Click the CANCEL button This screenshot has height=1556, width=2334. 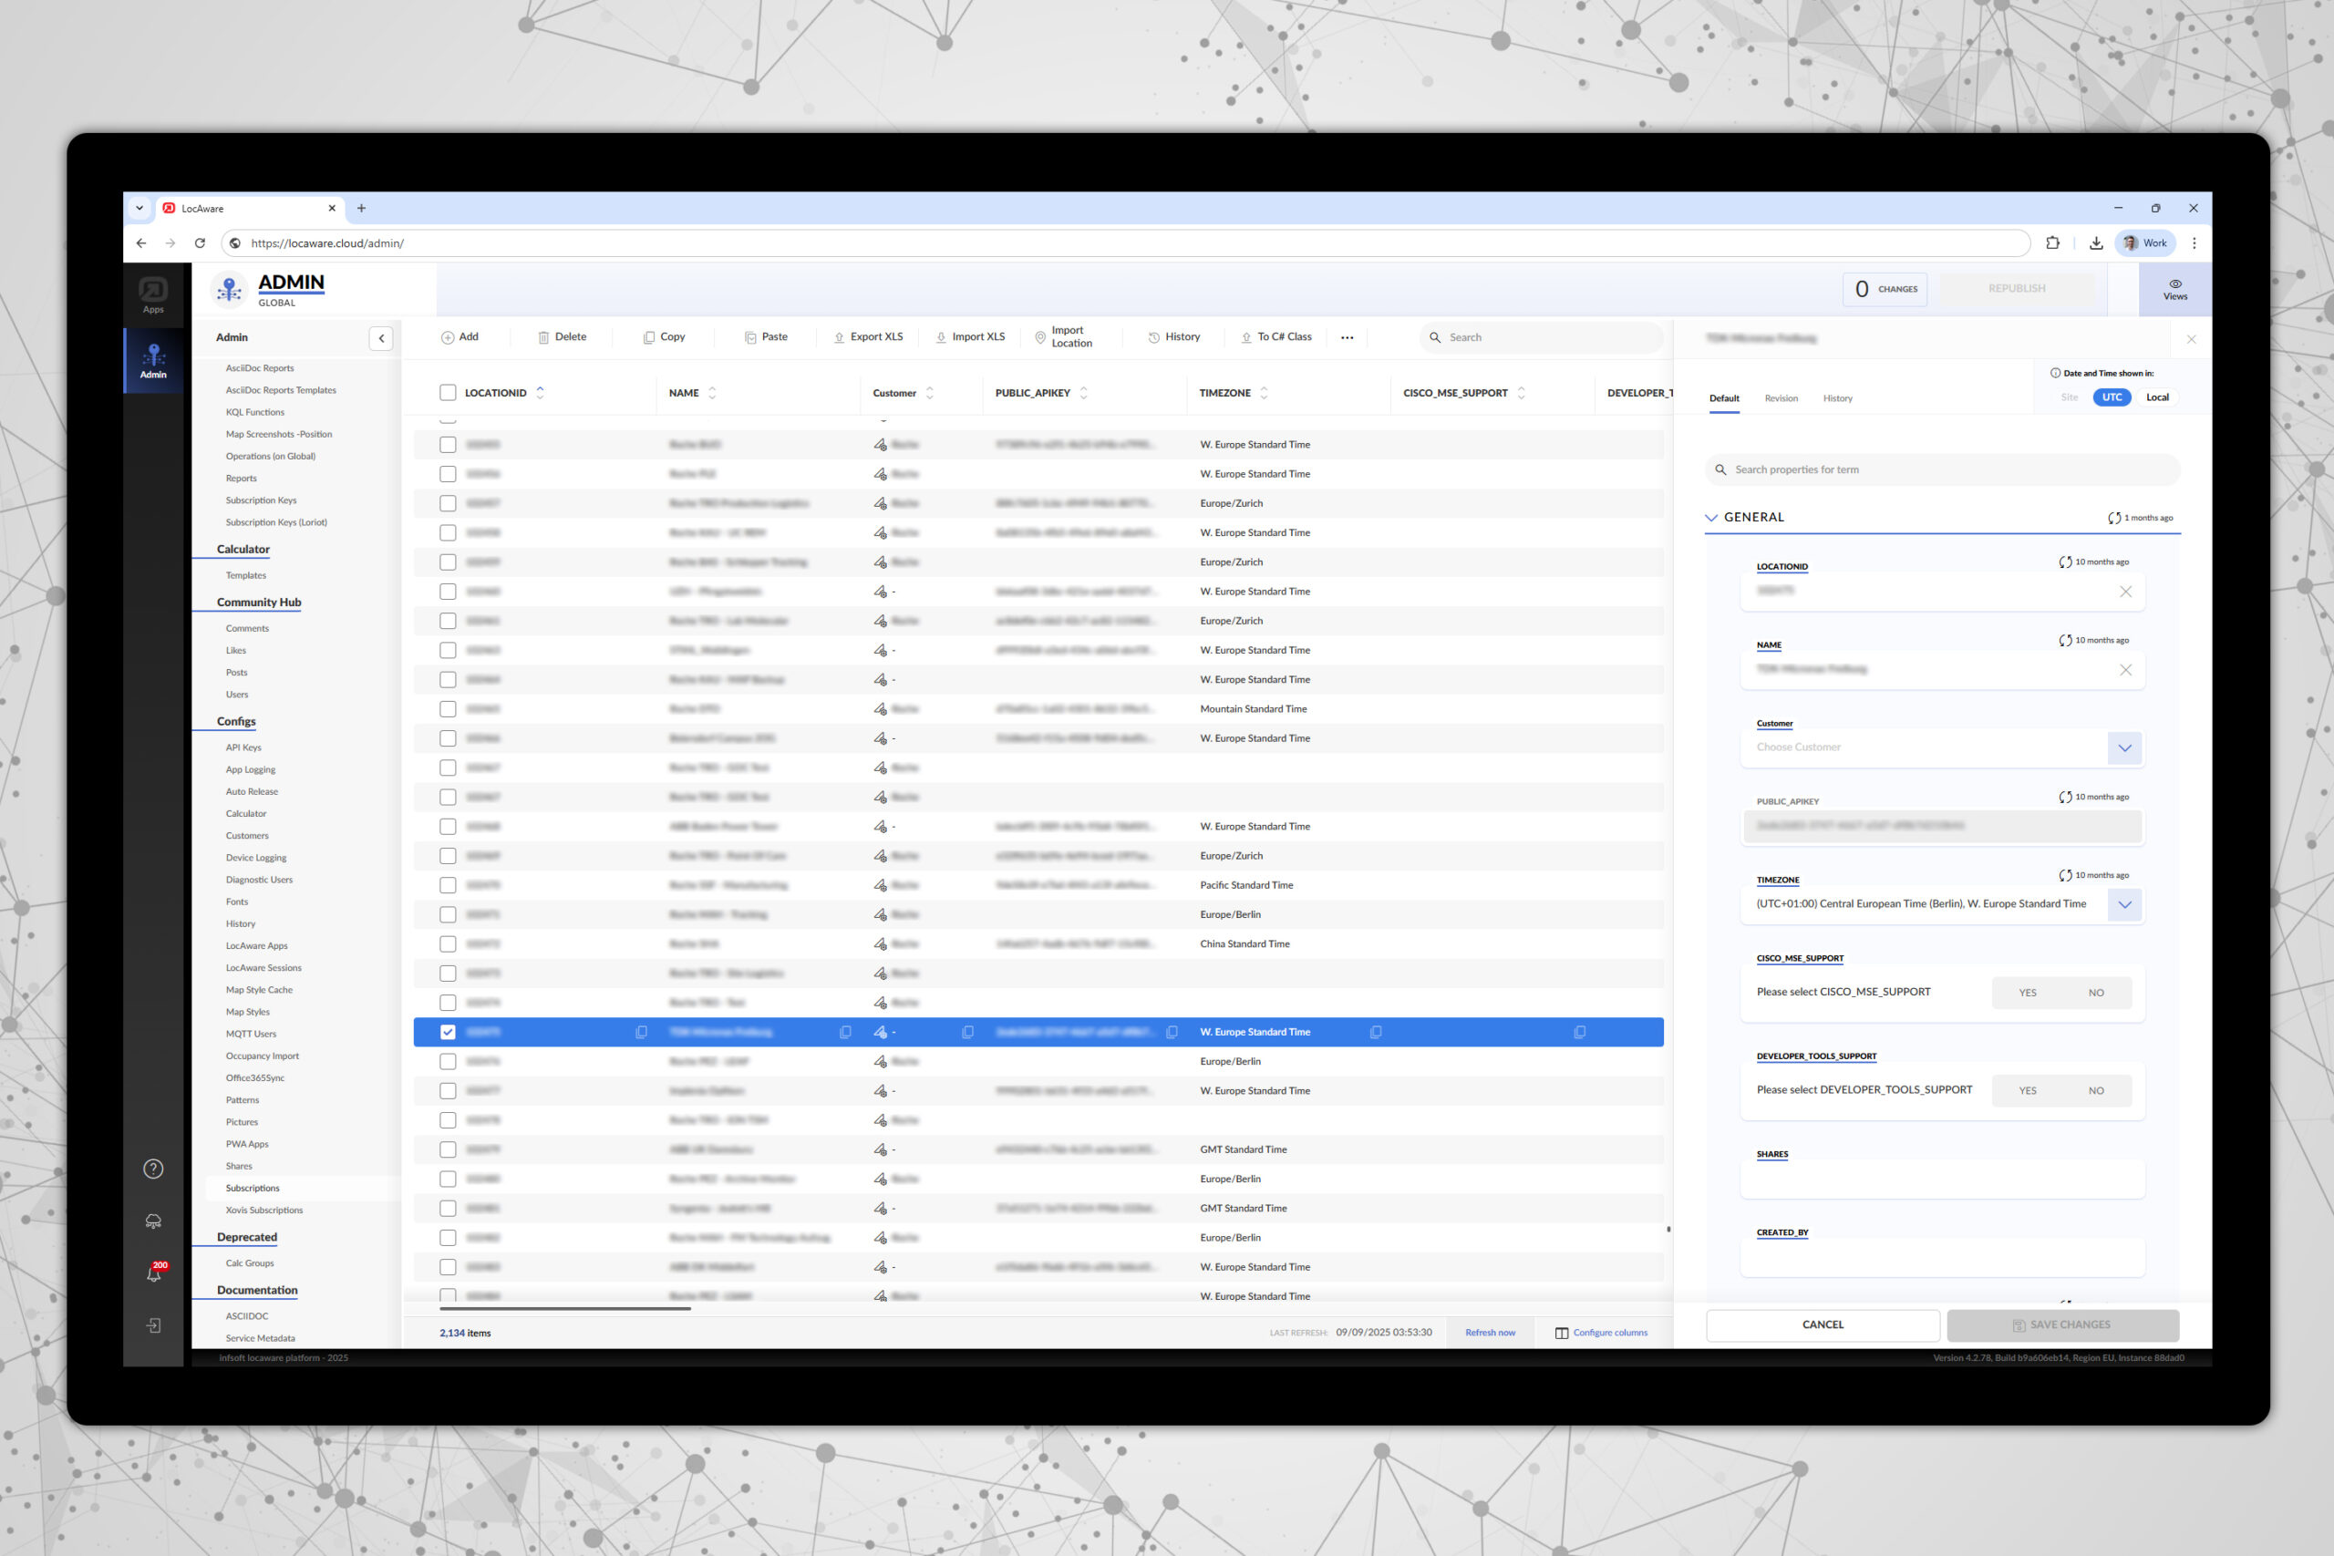point(1822,1324)
